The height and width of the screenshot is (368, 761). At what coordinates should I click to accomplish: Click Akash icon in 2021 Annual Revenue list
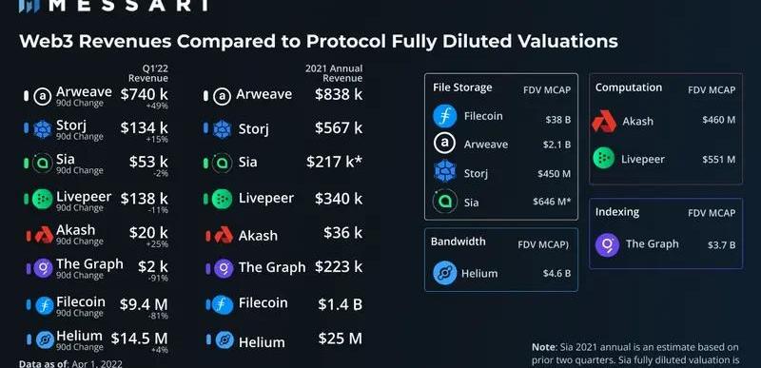coord(224,235)
